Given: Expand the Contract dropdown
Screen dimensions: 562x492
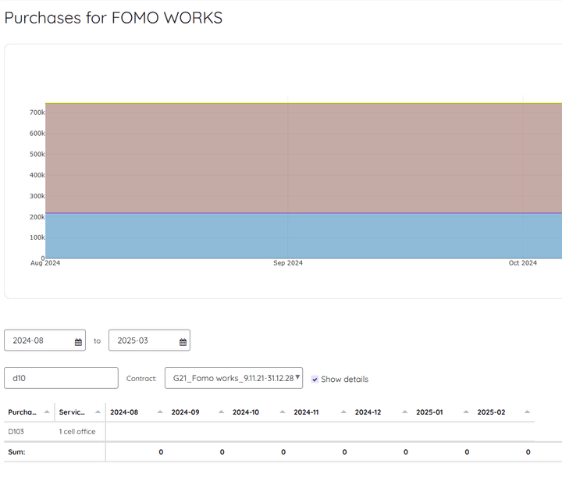Looking at the screenshot, I should tap(233, 378).
